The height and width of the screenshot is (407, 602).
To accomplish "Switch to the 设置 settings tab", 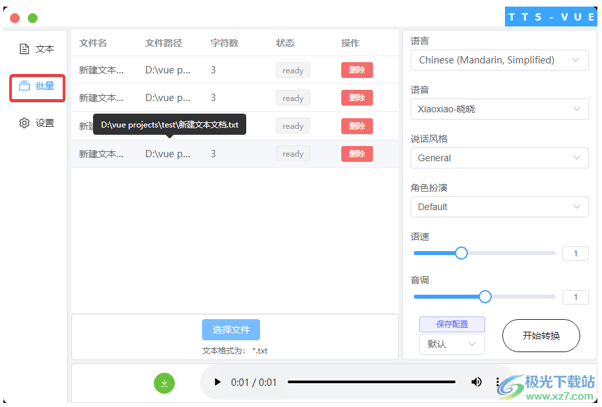I will click(x=37, y=122).
